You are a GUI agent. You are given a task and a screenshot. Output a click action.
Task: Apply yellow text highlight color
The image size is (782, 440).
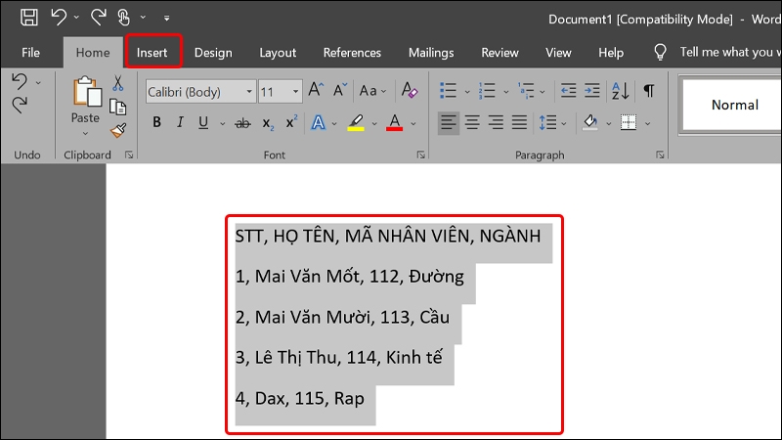tap(356, 123)
